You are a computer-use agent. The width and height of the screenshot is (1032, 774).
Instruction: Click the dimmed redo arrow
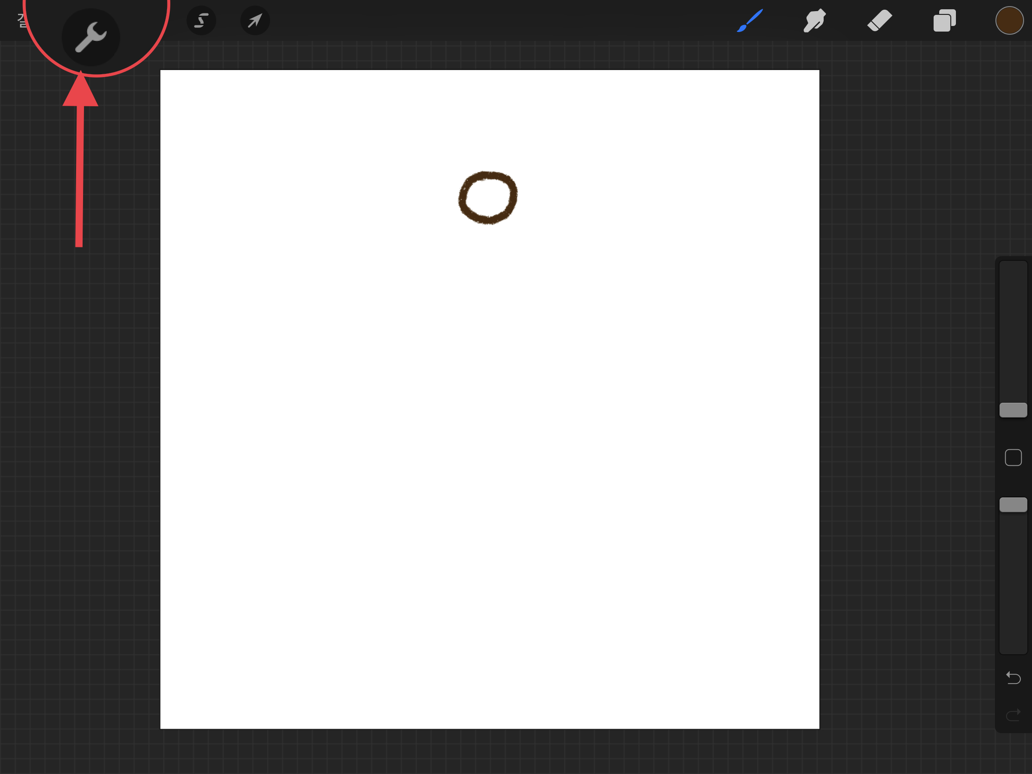point(1013,715)
